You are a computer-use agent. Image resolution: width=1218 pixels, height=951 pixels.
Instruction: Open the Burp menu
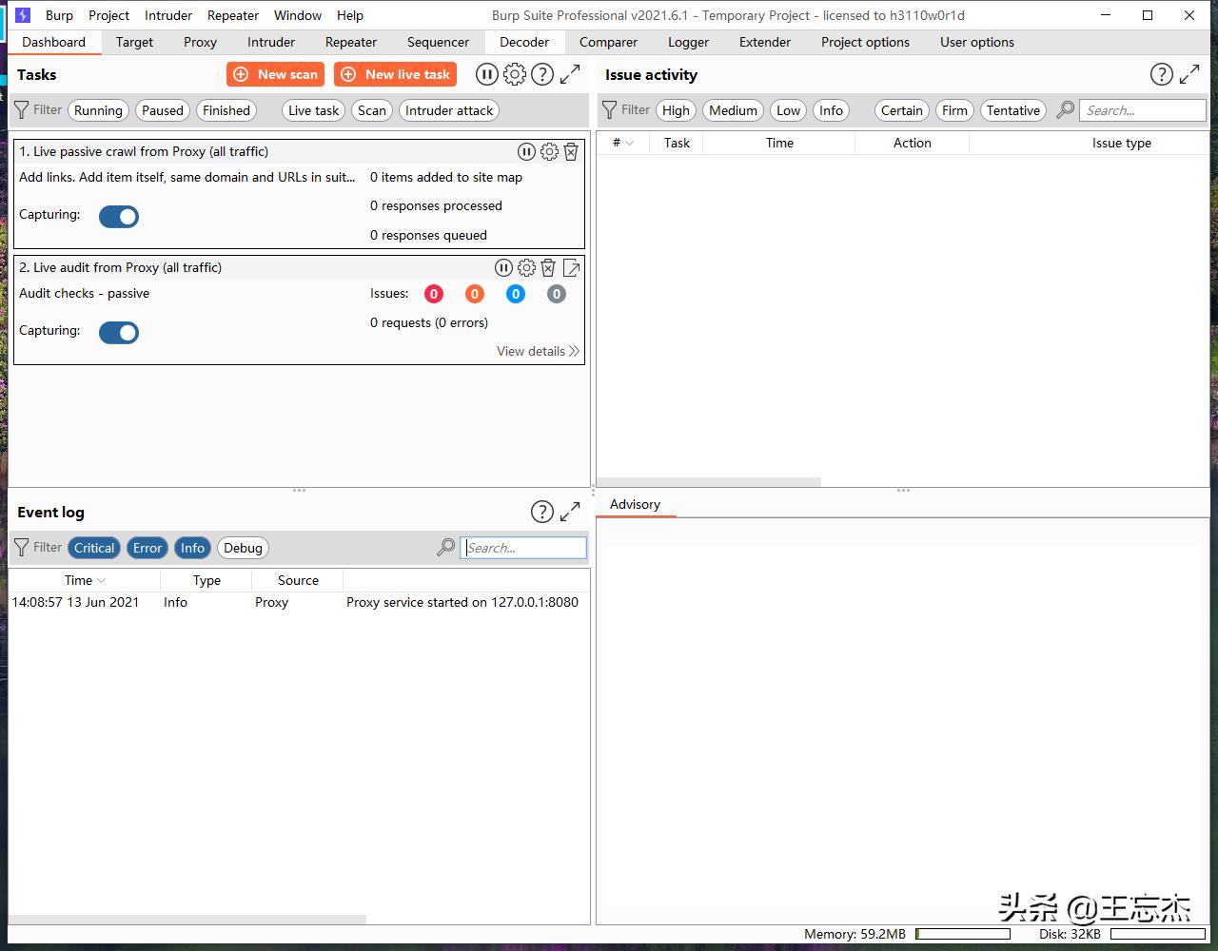click(59, 15)
